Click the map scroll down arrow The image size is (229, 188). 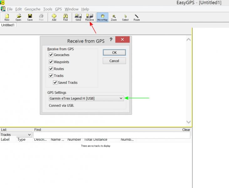[189, 122]
